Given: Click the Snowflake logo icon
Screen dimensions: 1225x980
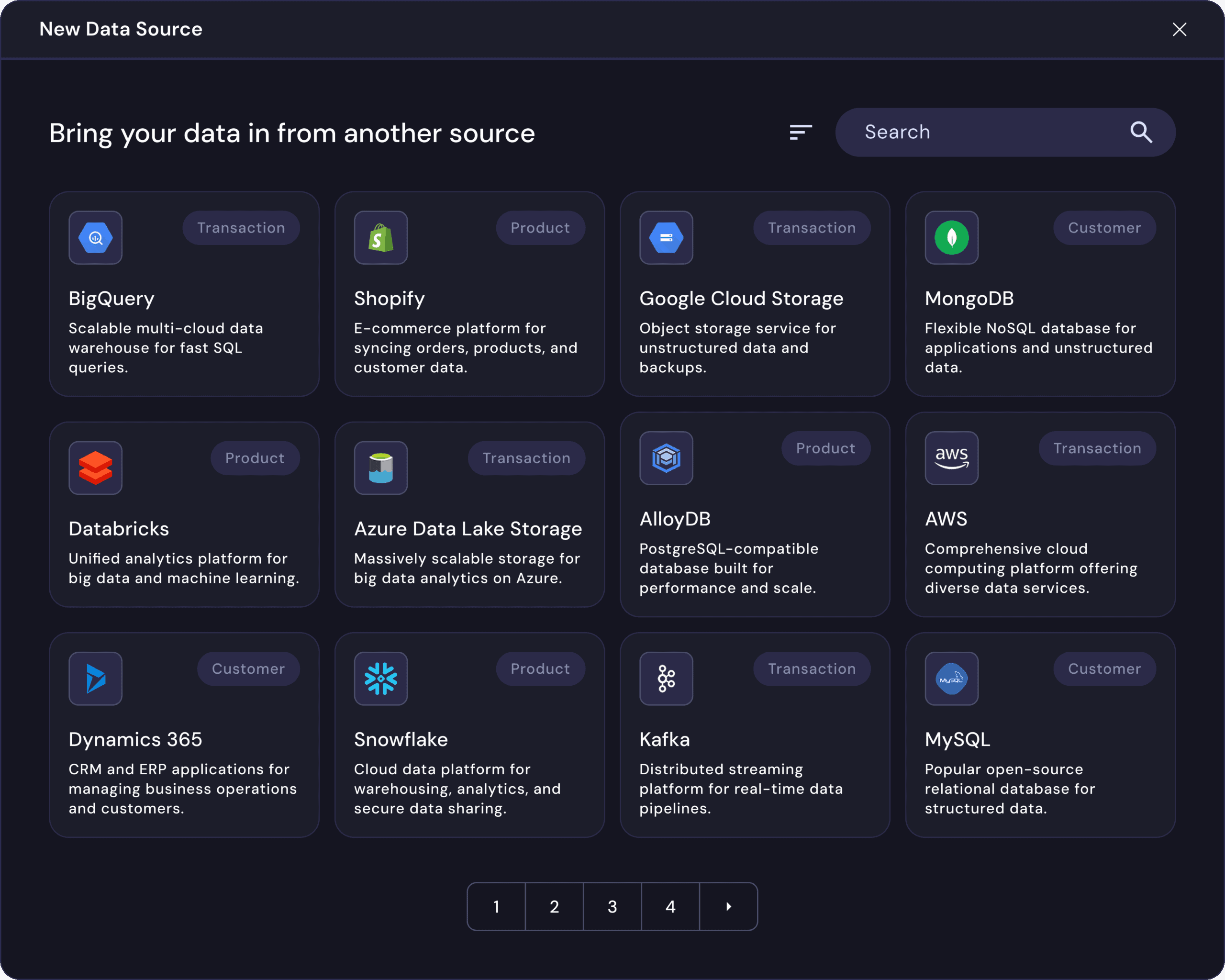Looking at the screenshot, I should (x=381, y=679).
